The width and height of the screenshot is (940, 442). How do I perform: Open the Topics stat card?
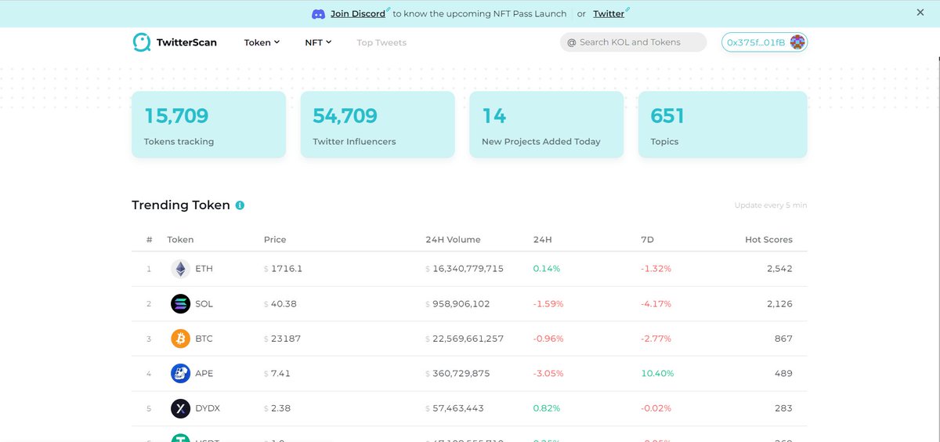click(723, 125)
